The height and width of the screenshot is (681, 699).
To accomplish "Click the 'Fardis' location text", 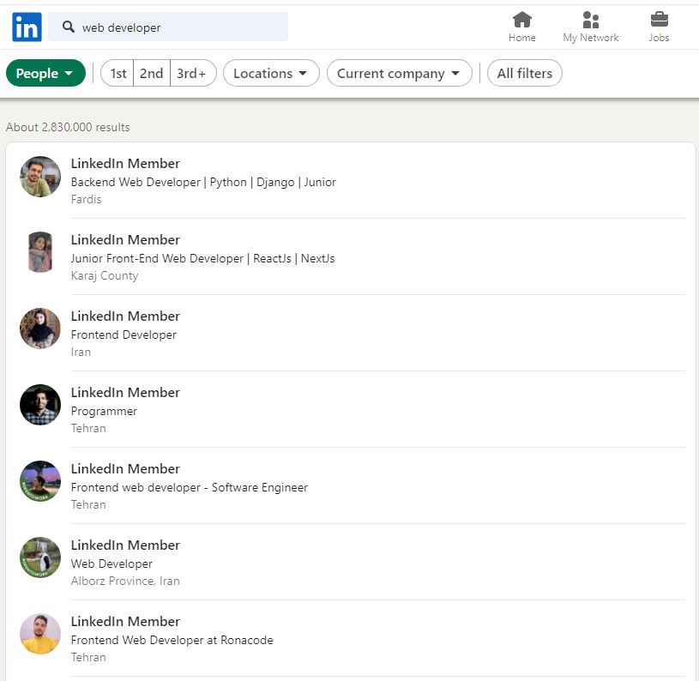I will tap(86, 199).
